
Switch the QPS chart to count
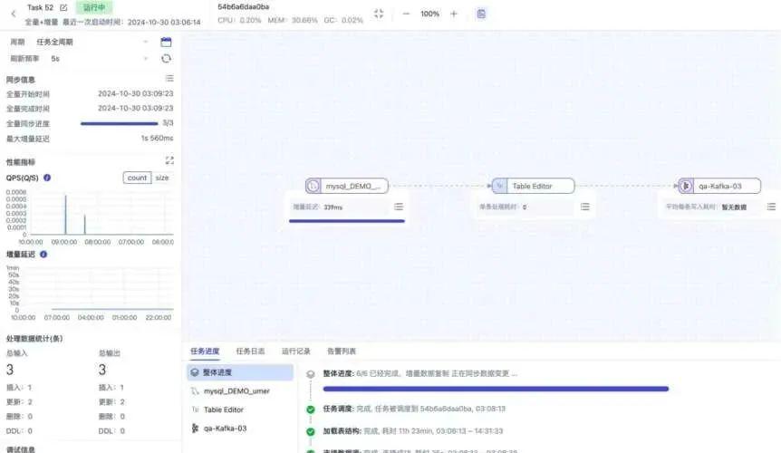click(x=137, y=178)
